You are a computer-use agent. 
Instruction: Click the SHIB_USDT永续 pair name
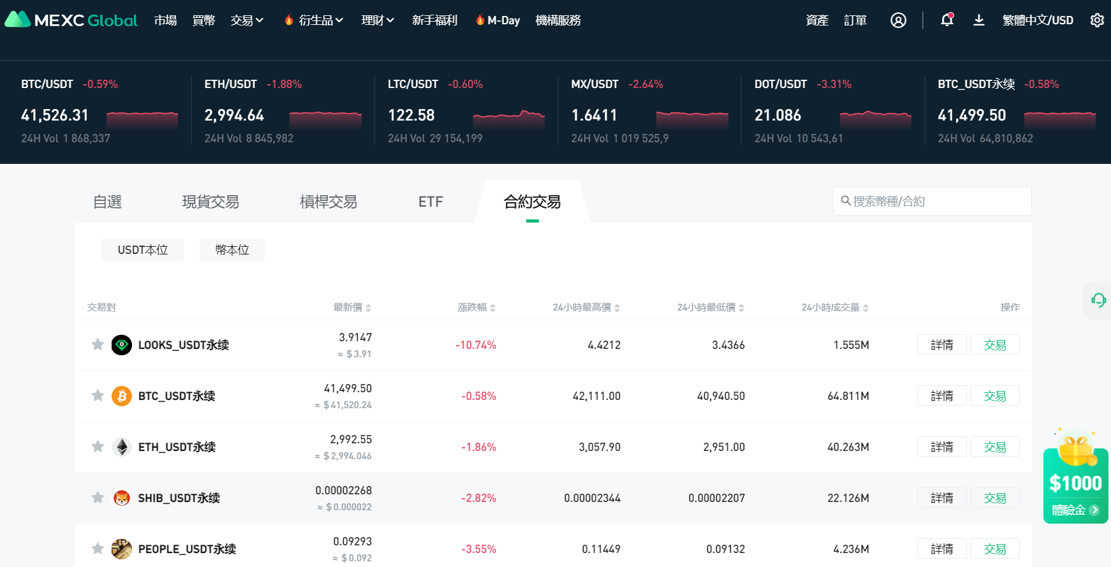pyautogui.click(x=179, y=498)
